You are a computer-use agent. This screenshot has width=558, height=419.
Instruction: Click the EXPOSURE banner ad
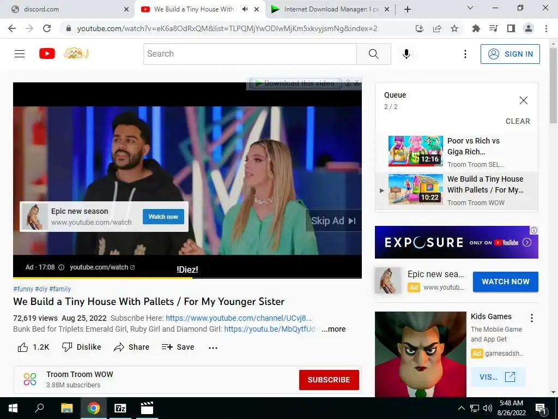point(456,242)
